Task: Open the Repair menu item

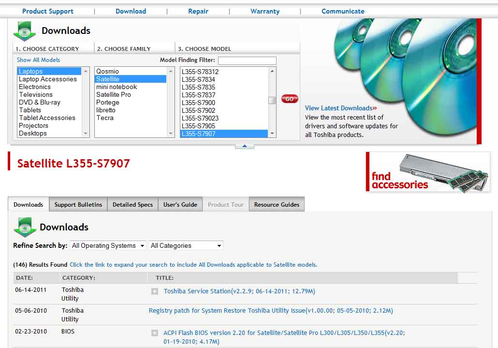Action: [198, 11]
